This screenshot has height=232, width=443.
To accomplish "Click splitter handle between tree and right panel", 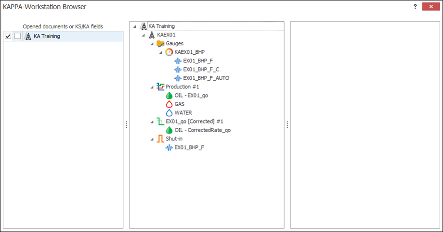I will [287, 124].
